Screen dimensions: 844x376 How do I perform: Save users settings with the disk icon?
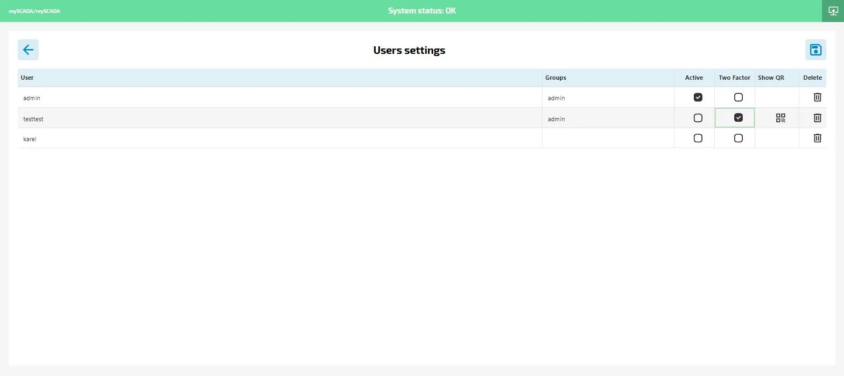(815, 50)
